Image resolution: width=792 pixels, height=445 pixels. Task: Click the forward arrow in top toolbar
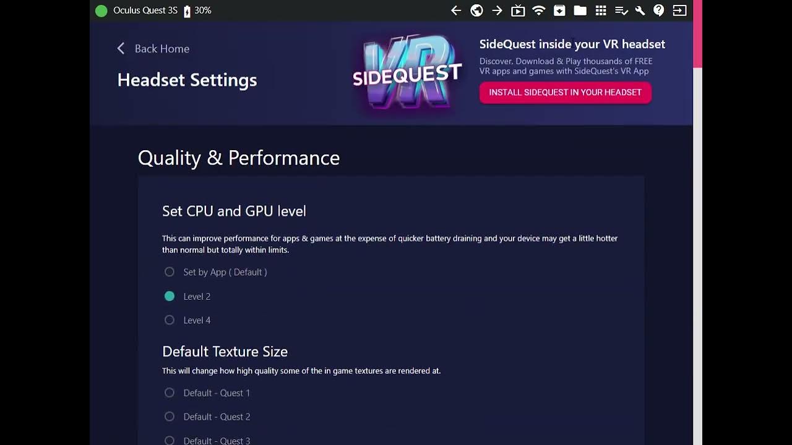[497, 11]
